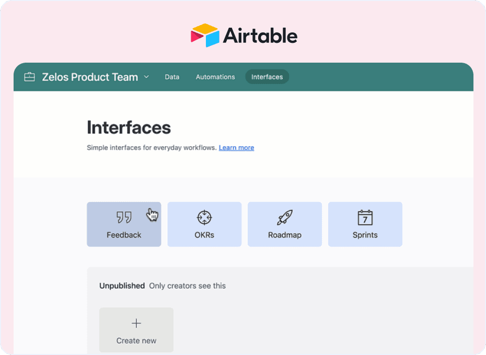The width and height of the screenshot is (486, 355).
Task: Click the Interfaces page heading
Action: click(x=129, y=127)
